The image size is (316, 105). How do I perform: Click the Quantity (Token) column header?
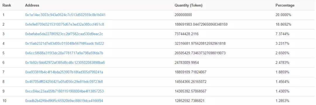(188, 6)
